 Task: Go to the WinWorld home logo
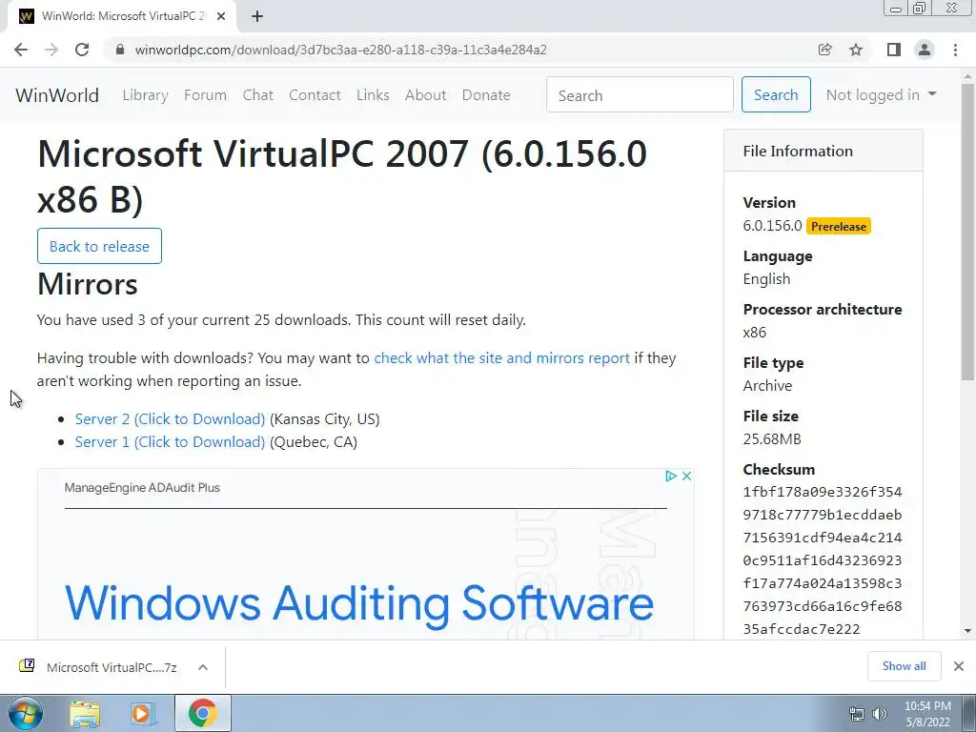[x=57, y=95]
